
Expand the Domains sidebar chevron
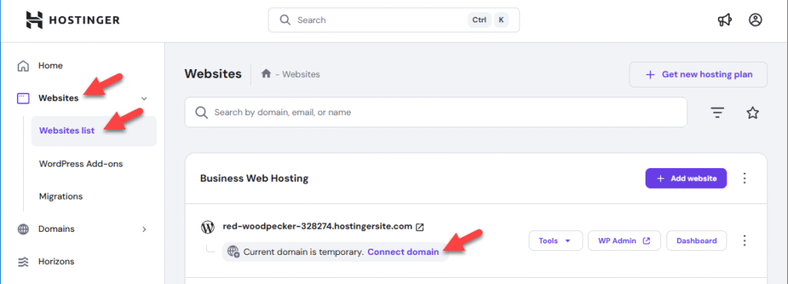click(x=144, y=230)
